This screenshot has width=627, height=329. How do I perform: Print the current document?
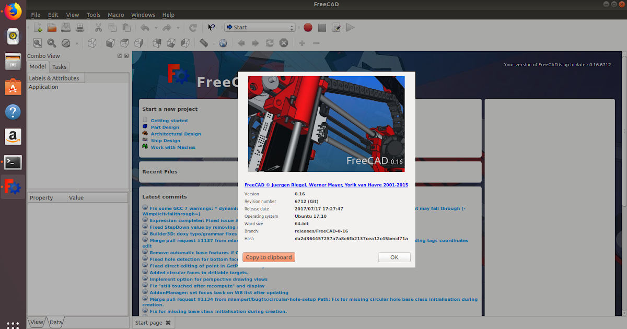point(79,27)
